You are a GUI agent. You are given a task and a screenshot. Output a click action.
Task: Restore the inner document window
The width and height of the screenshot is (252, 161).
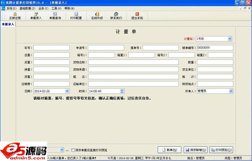click(245, 9)
